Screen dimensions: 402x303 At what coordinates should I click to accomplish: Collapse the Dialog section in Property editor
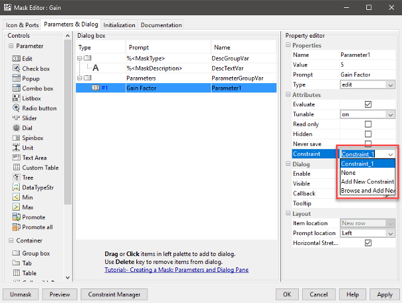pos(288,164)
